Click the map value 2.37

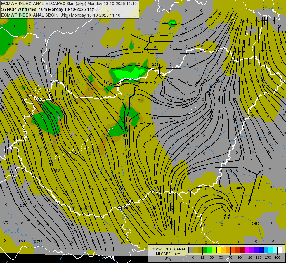point(23,205)
